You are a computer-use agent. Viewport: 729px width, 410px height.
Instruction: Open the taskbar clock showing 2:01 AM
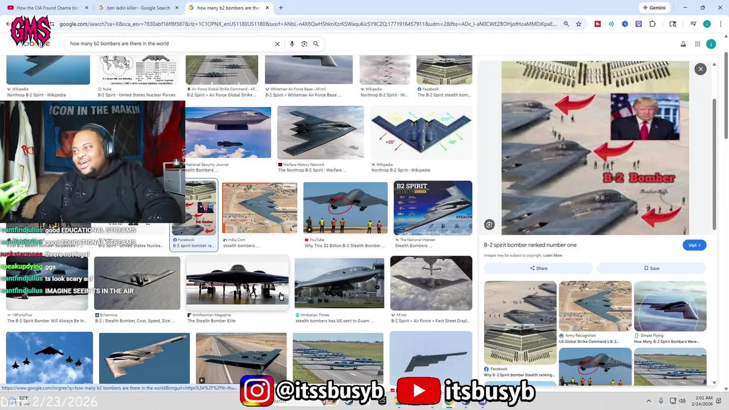coord(703,401)
